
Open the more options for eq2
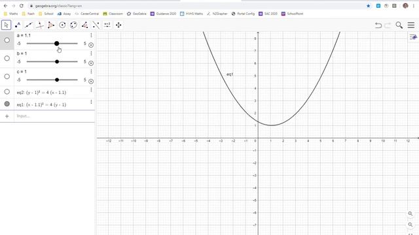(91, 89)
